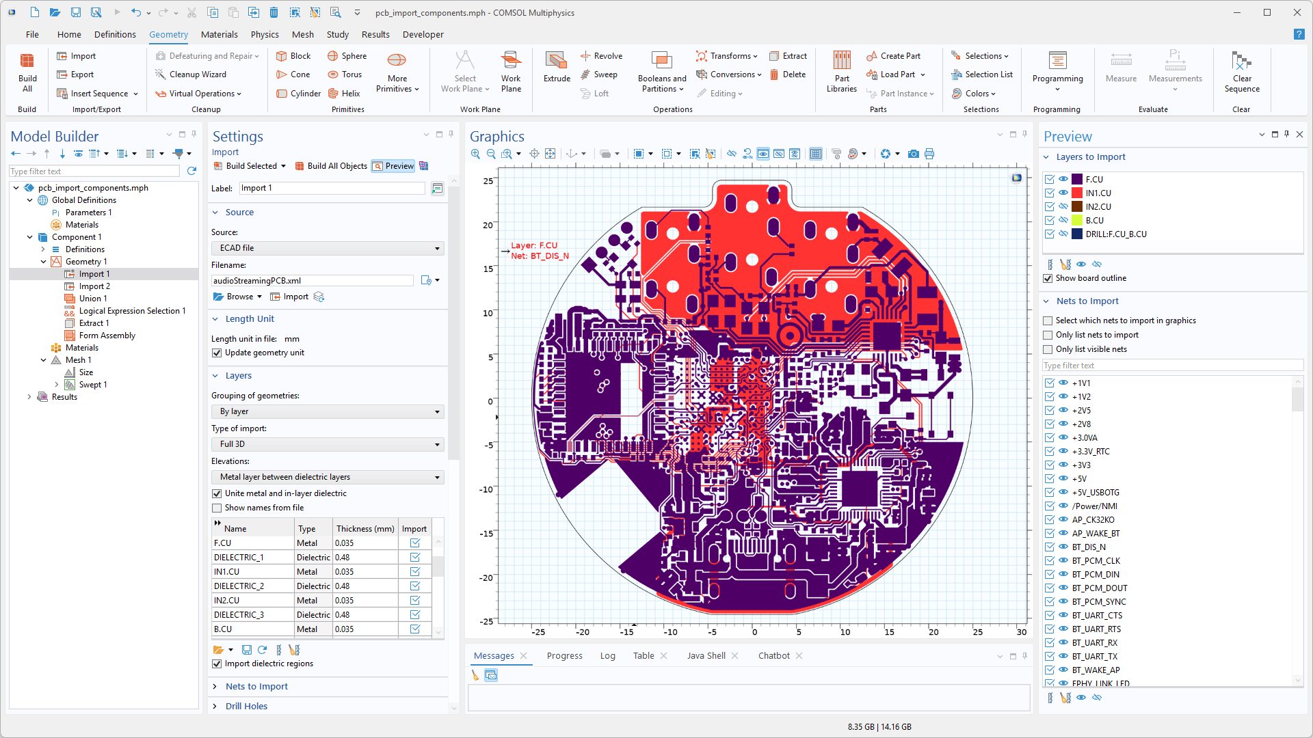
Task: Switch to the Log tab
Action: (x=608, y=655)
